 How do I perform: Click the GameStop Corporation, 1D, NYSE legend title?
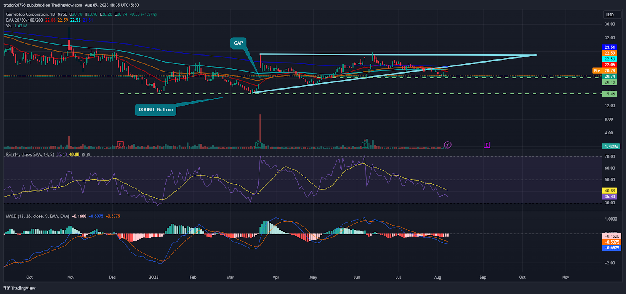click(36, 14)
